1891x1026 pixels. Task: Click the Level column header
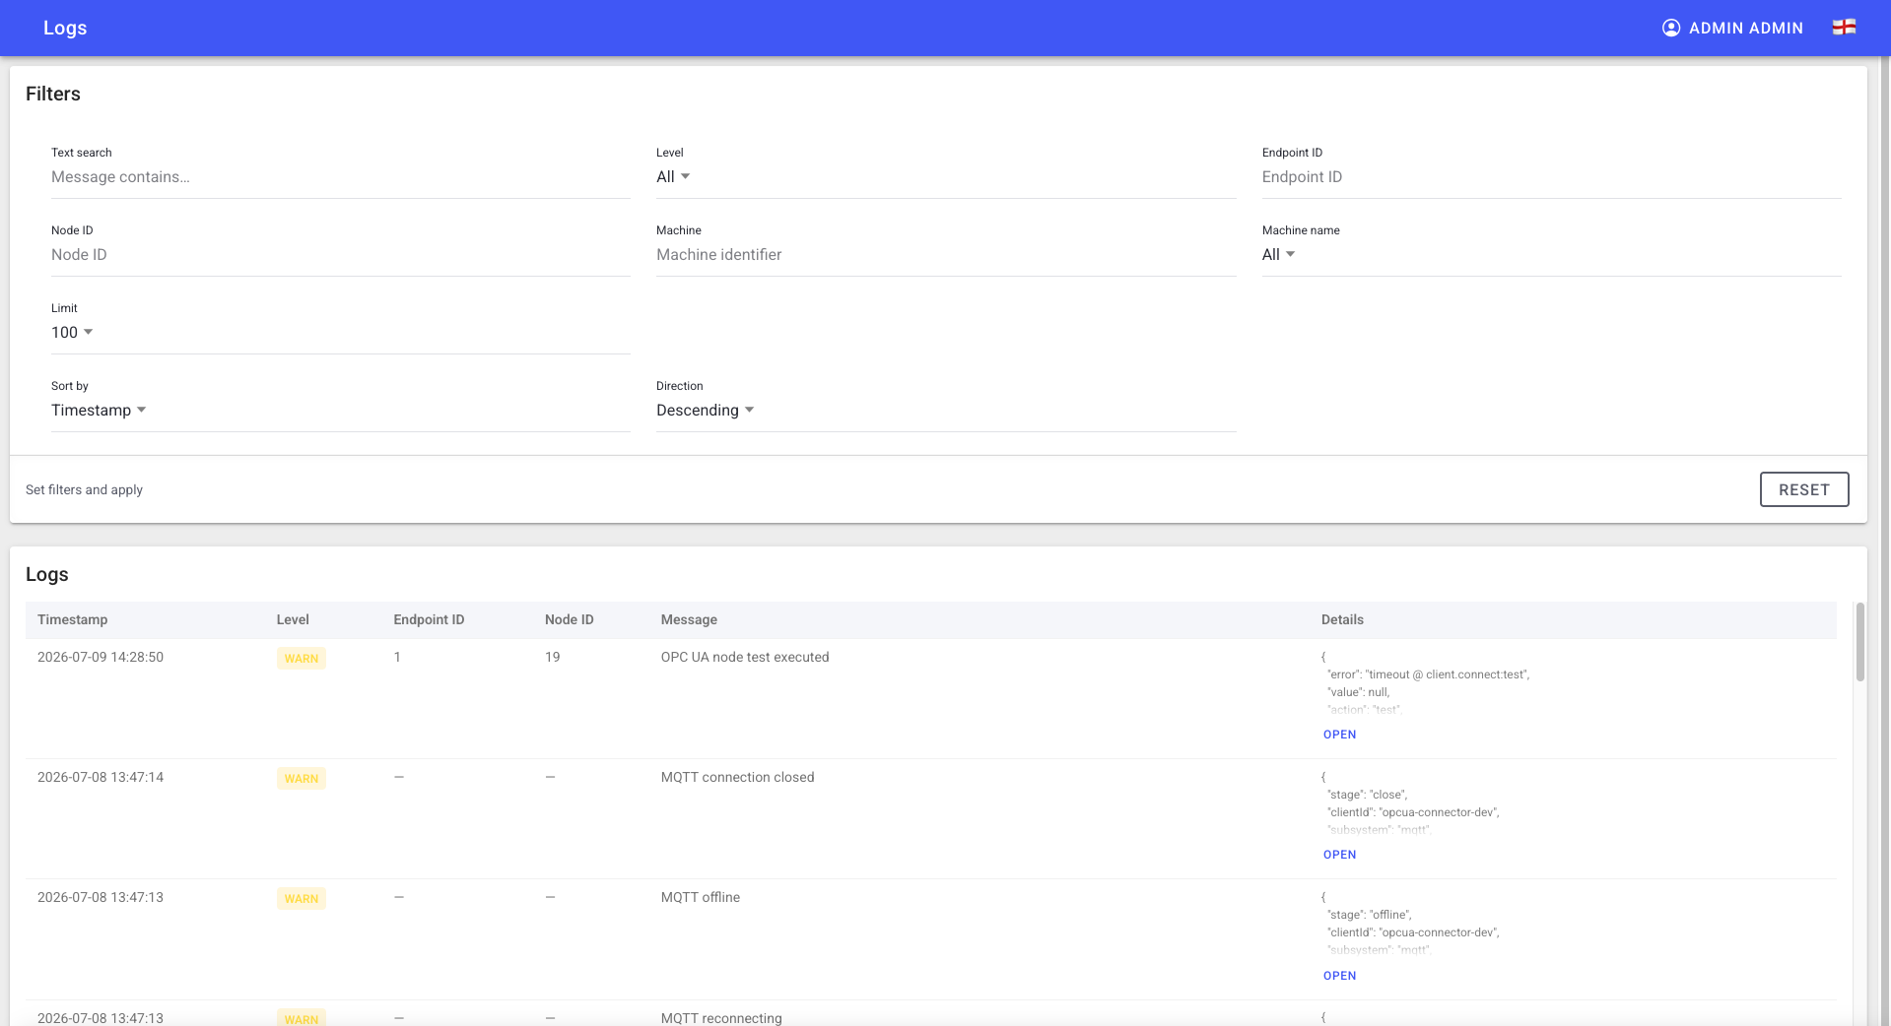click(293, 619)
